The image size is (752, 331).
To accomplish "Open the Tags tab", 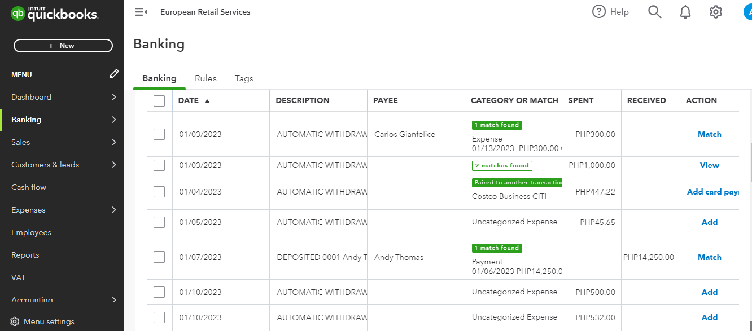I will pos(244,78).
